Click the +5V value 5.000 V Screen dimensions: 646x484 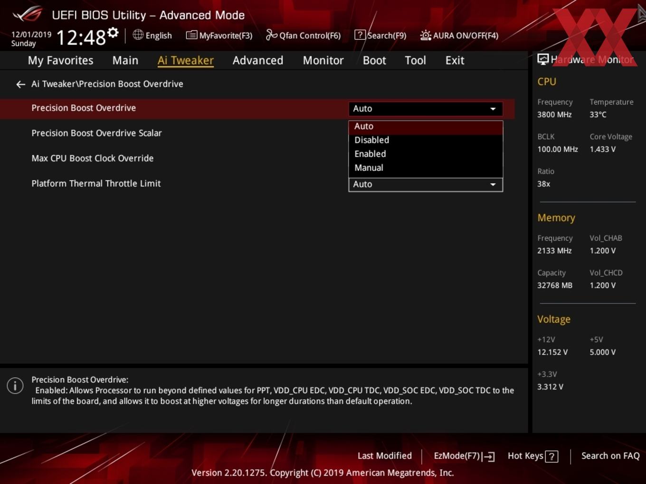click(603, 353)
